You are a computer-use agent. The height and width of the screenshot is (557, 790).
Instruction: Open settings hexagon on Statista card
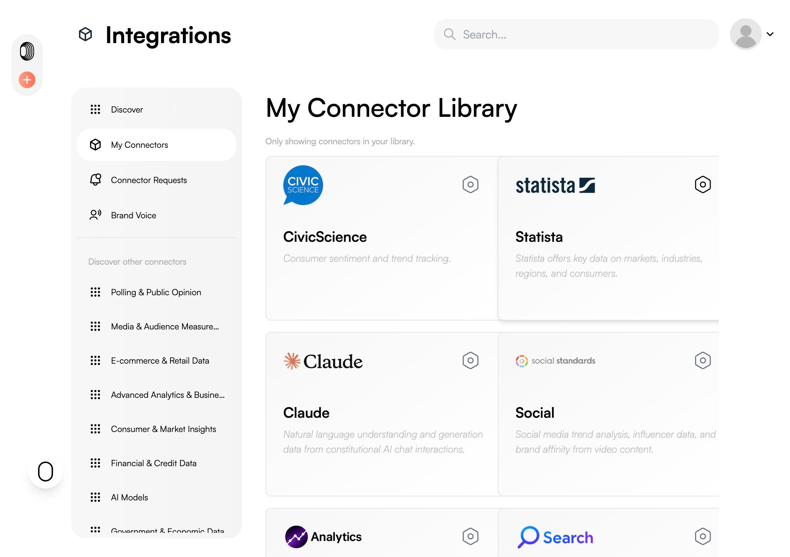pyautogui.click(x=702, y=184)
